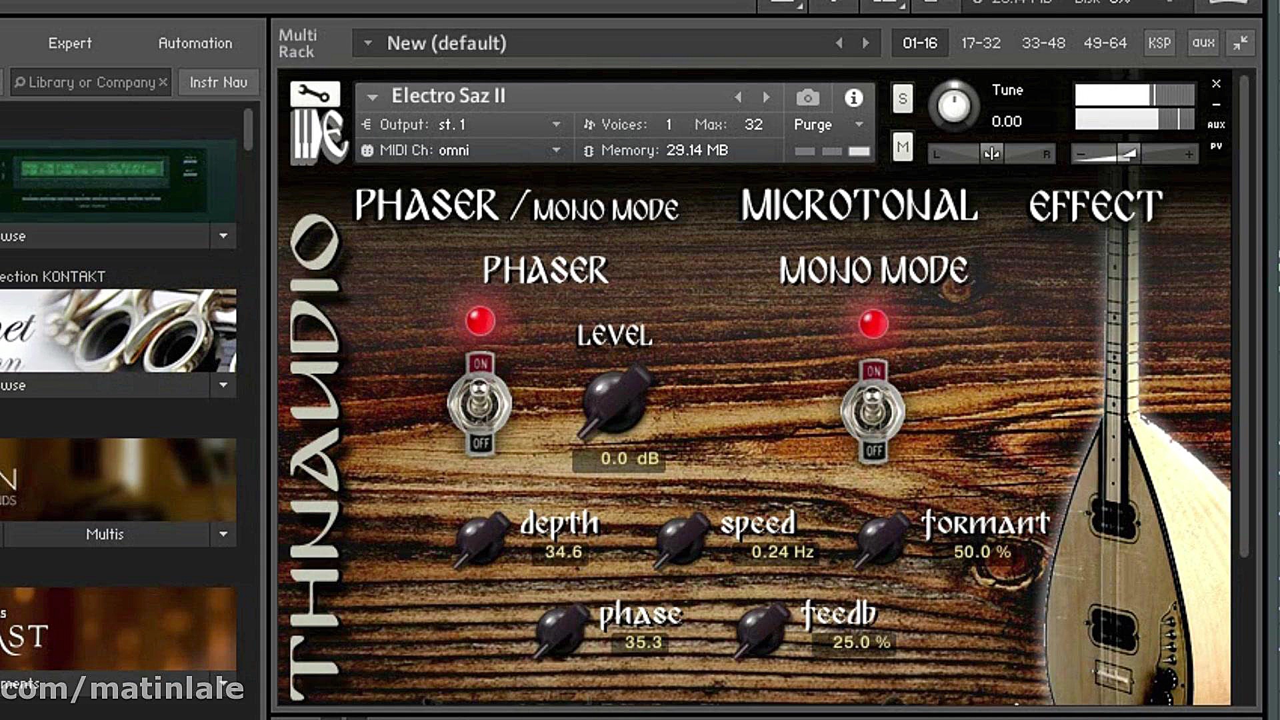Toggle PV button on instrument header

coord(1216,146)
